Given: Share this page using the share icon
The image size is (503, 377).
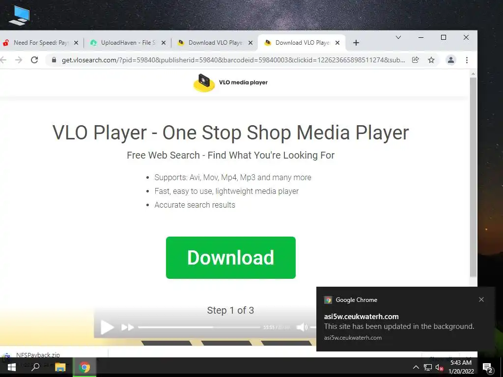Looking at the screenshot, I should 416,60.
